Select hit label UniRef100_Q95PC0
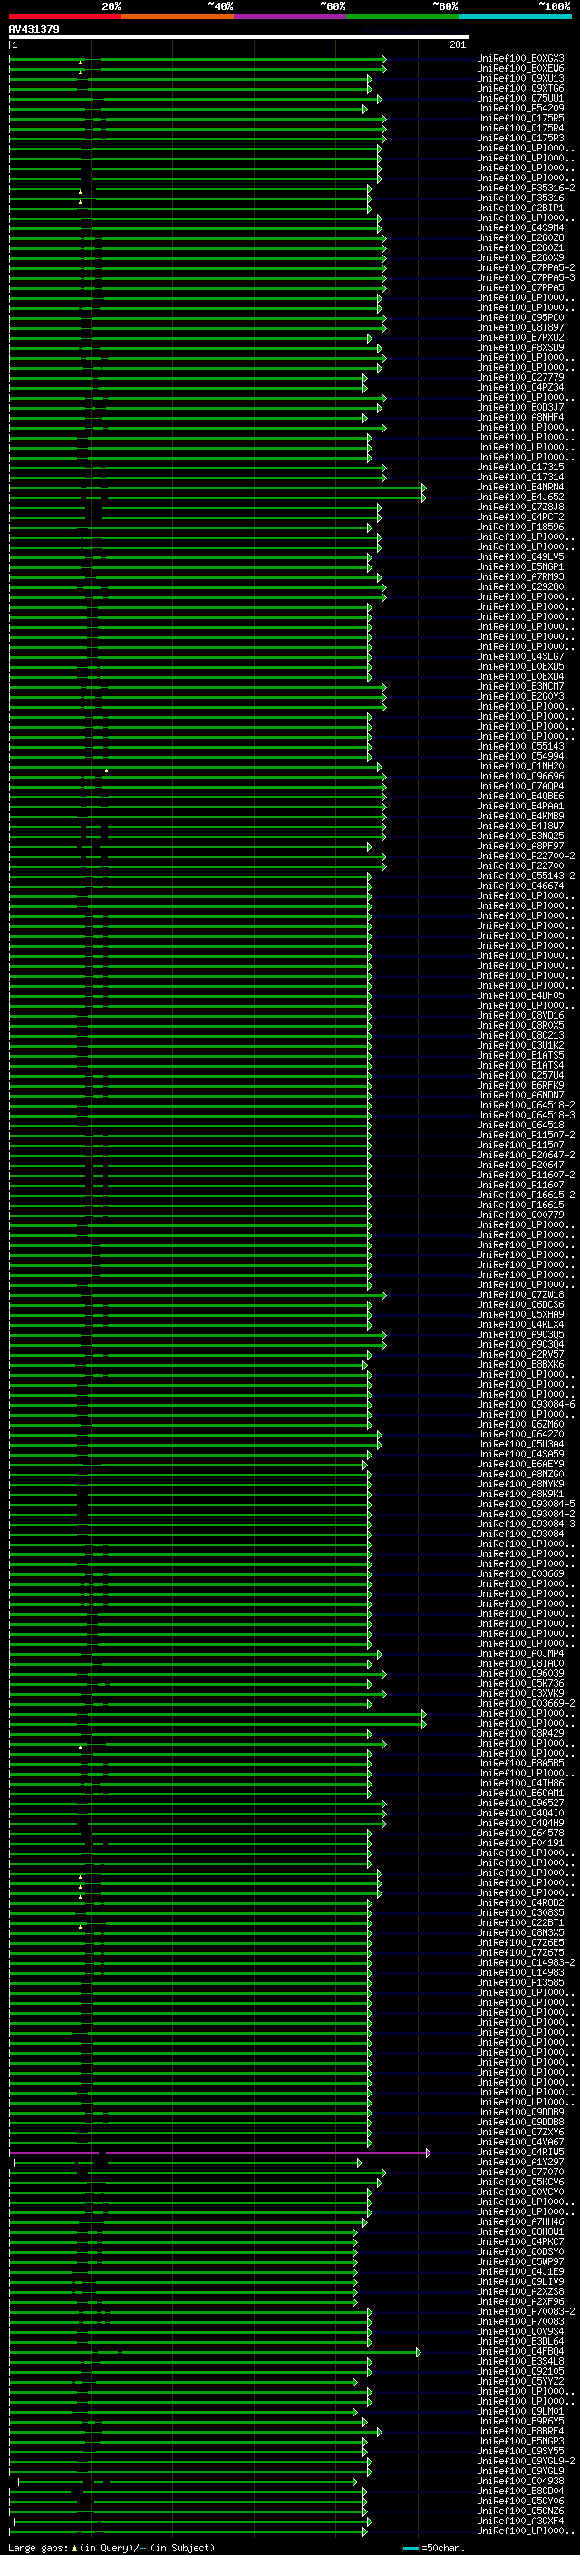 [520, 317]
